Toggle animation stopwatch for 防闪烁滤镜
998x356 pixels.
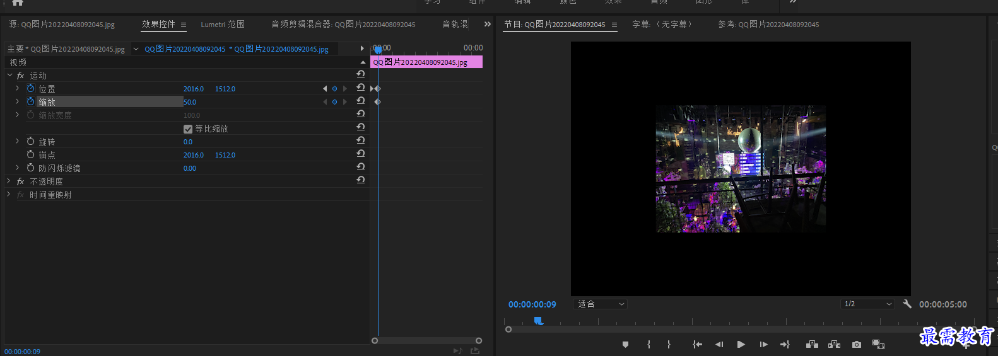click(30, 168)
